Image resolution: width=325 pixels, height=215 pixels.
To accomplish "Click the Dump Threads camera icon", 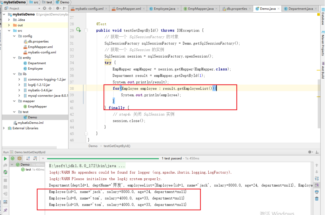I will click(x=5, y=187).
